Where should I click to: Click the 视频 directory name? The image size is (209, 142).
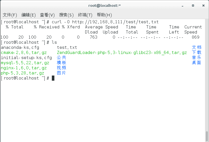[61, 68]
